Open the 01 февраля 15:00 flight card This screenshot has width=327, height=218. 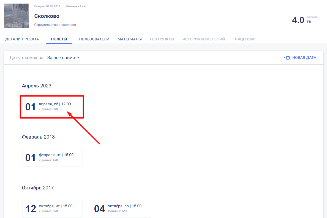[52, 158]
